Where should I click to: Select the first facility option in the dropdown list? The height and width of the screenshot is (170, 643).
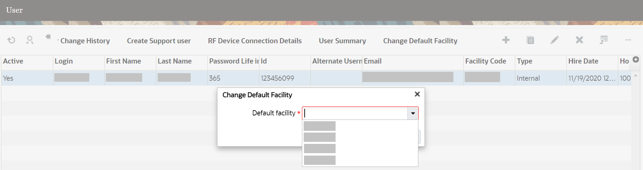pos(319,126)
